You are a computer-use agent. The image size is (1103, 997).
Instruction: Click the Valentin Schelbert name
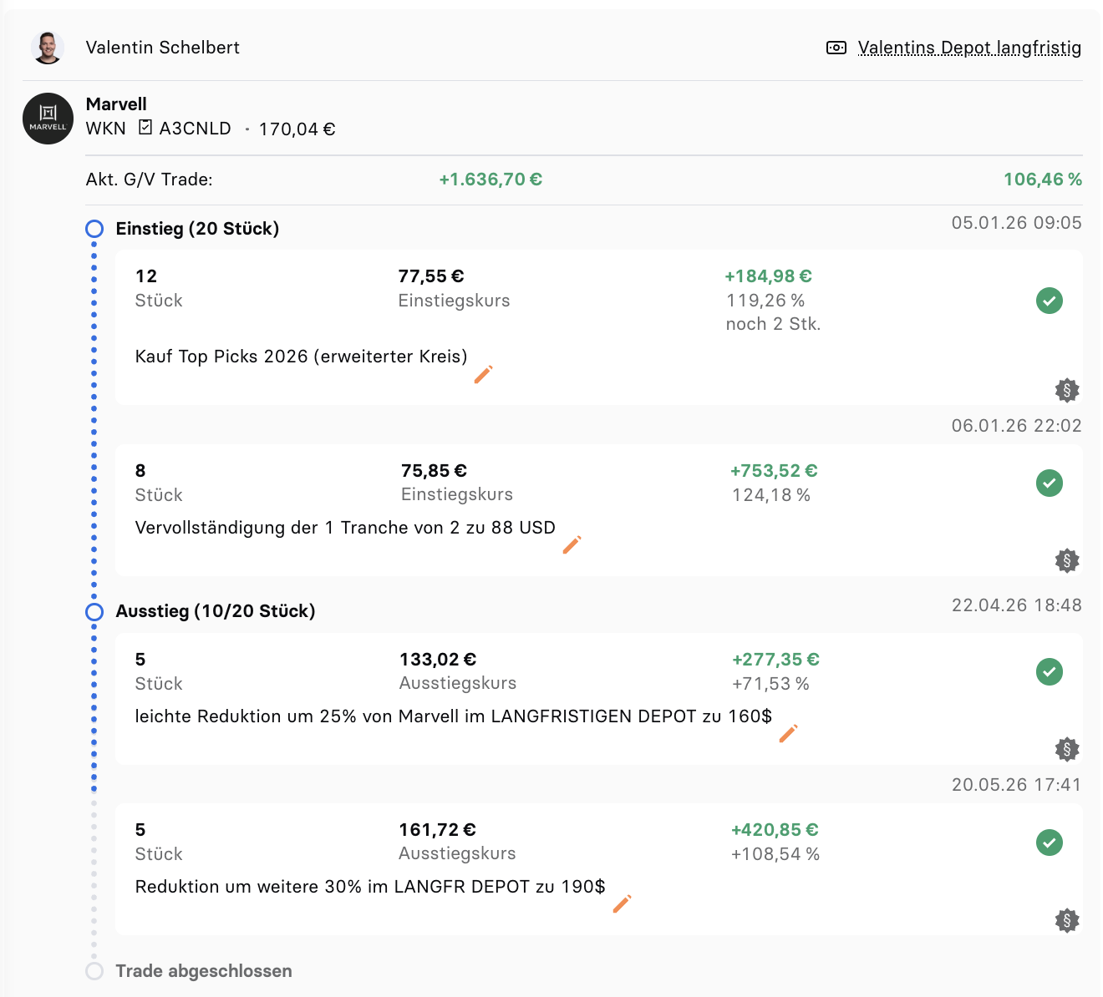[163, 48]
